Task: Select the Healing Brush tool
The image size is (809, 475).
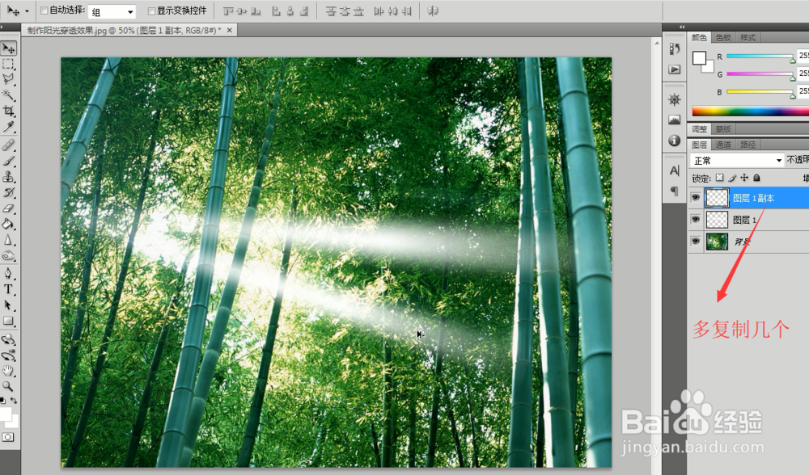Action: click(8, 145)
